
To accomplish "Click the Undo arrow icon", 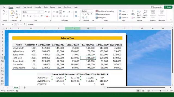I will click(4, 11).
